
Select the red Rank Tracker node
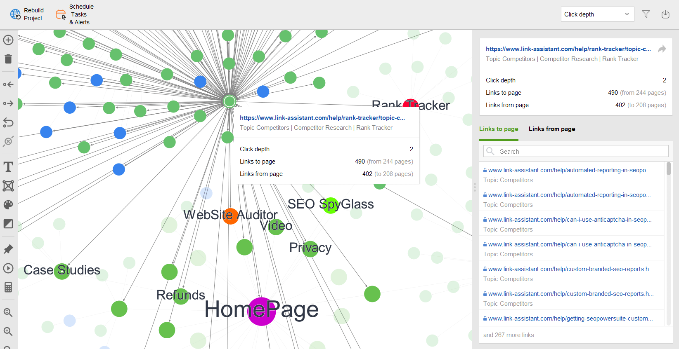tap(411, 103)
